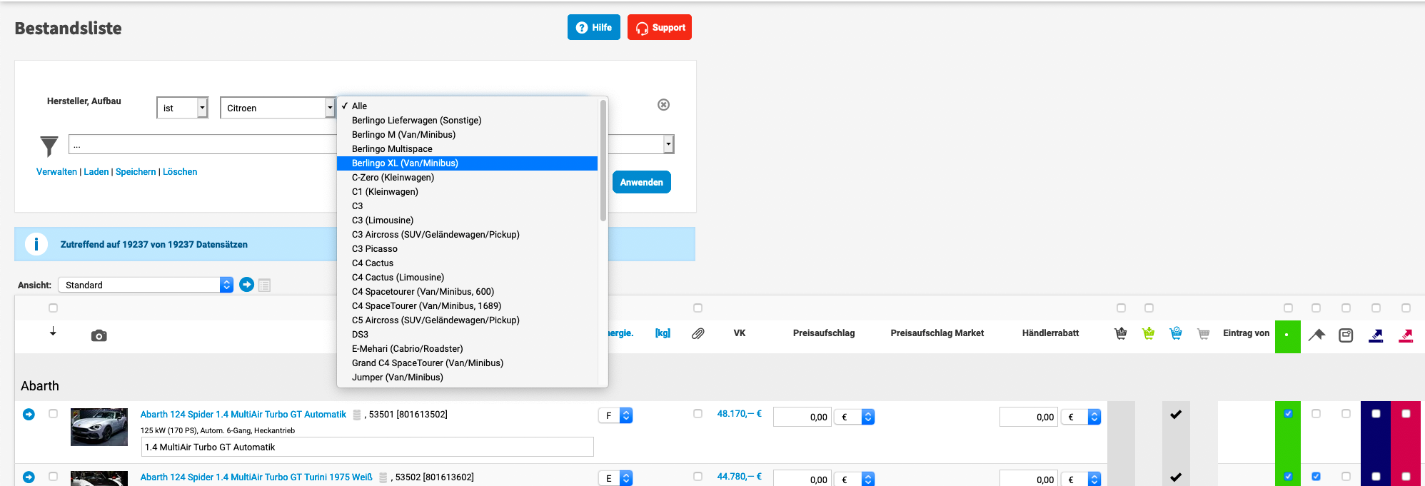Click the paperclip attachment column icon
The height and width of the screenshot is (486, 1425).
[698, 333]
